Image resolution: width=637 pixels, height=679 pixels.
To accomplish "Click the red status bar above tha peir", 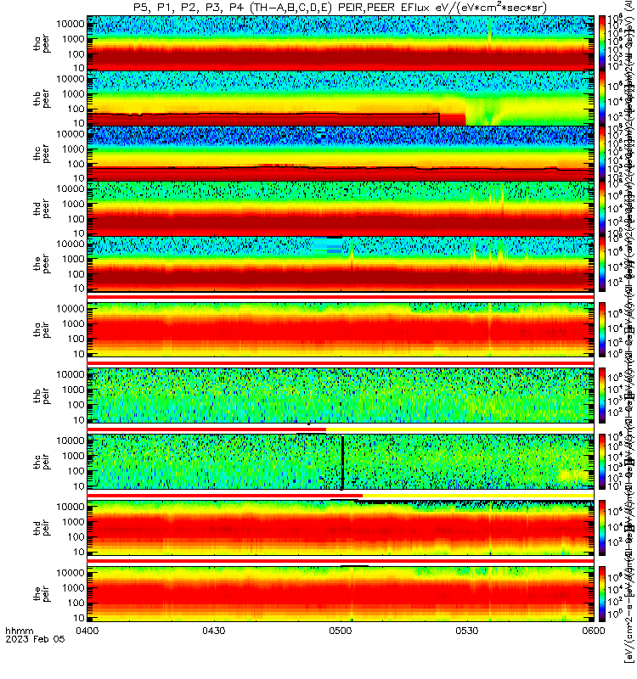I will [341, 297].
